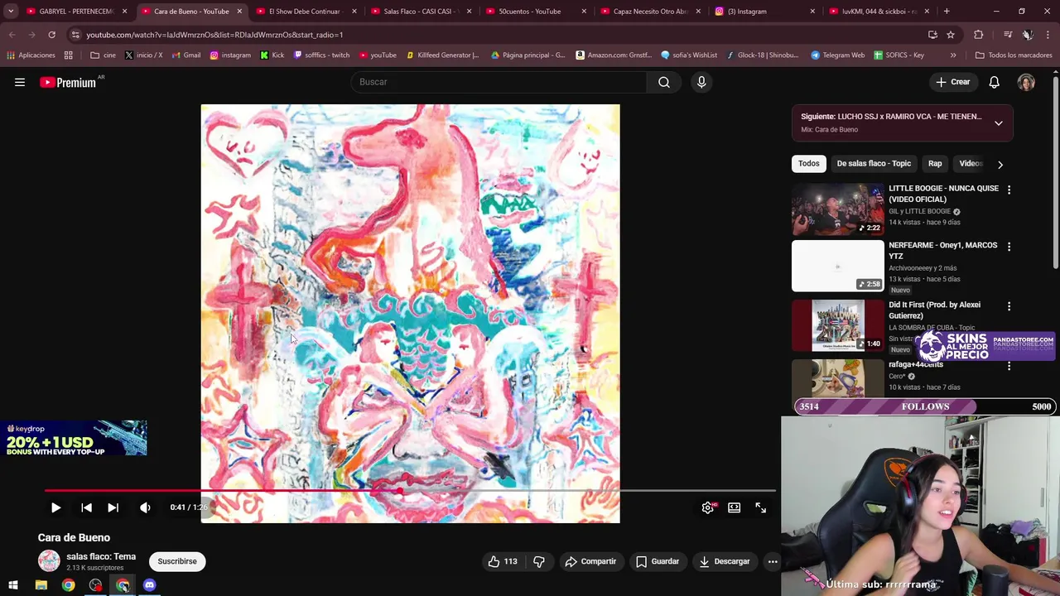Open LITTLE BOOGIE - NUNCA QUISE thumbnail
This screenshot has width=1060, height=596.
click(x=838, y=209)
